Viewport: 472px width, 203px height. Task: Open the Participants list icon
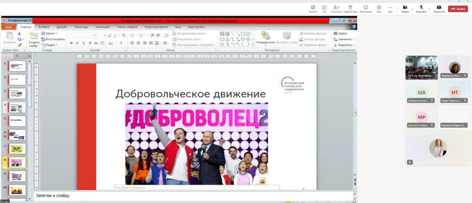click(x=336, y=8)
